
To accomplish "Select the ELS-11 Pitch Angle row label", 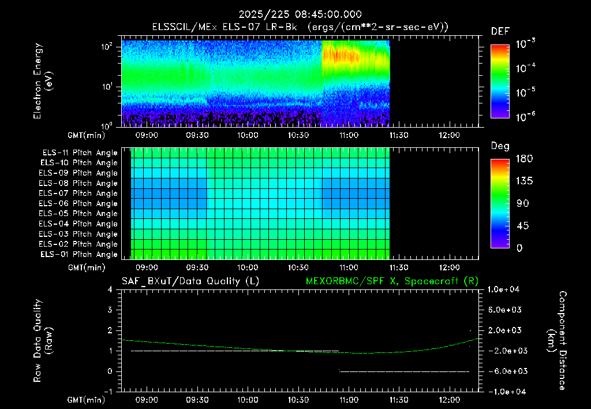I will [80, 153].
